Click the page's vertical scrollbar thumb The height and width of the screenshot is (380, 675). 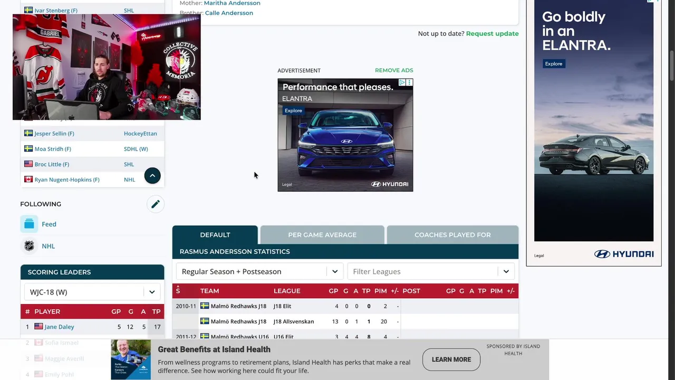(672, 66)
